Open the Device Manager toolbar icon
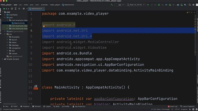The width and height of the screenshot is (198, 111). pos(182,5)
